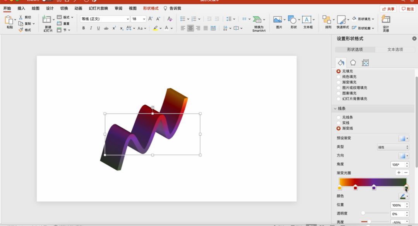This screenshot has height=226, width=418.
Task: Select Pattern fill (图案填充) radio button
Action: [339, 93]
